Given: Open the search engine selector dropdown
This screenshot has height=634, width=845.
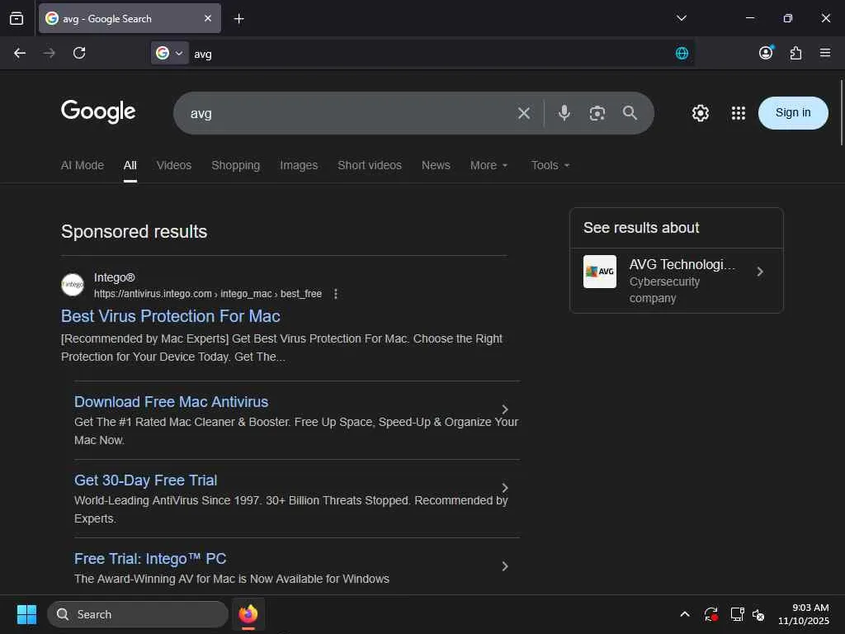Looking at the screenshot, I should (x=170, y=53).
